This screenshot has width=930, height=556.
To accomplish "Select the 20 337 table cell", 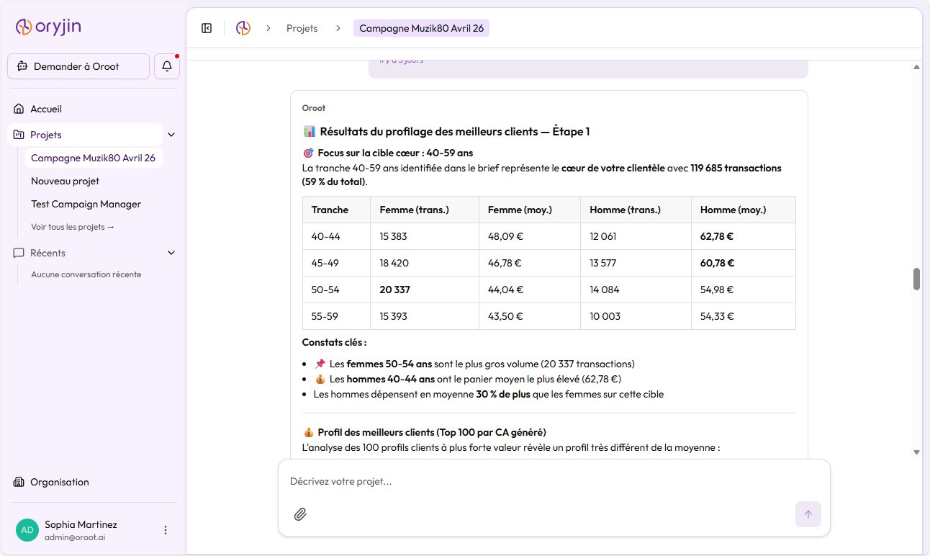I will 425,290.
